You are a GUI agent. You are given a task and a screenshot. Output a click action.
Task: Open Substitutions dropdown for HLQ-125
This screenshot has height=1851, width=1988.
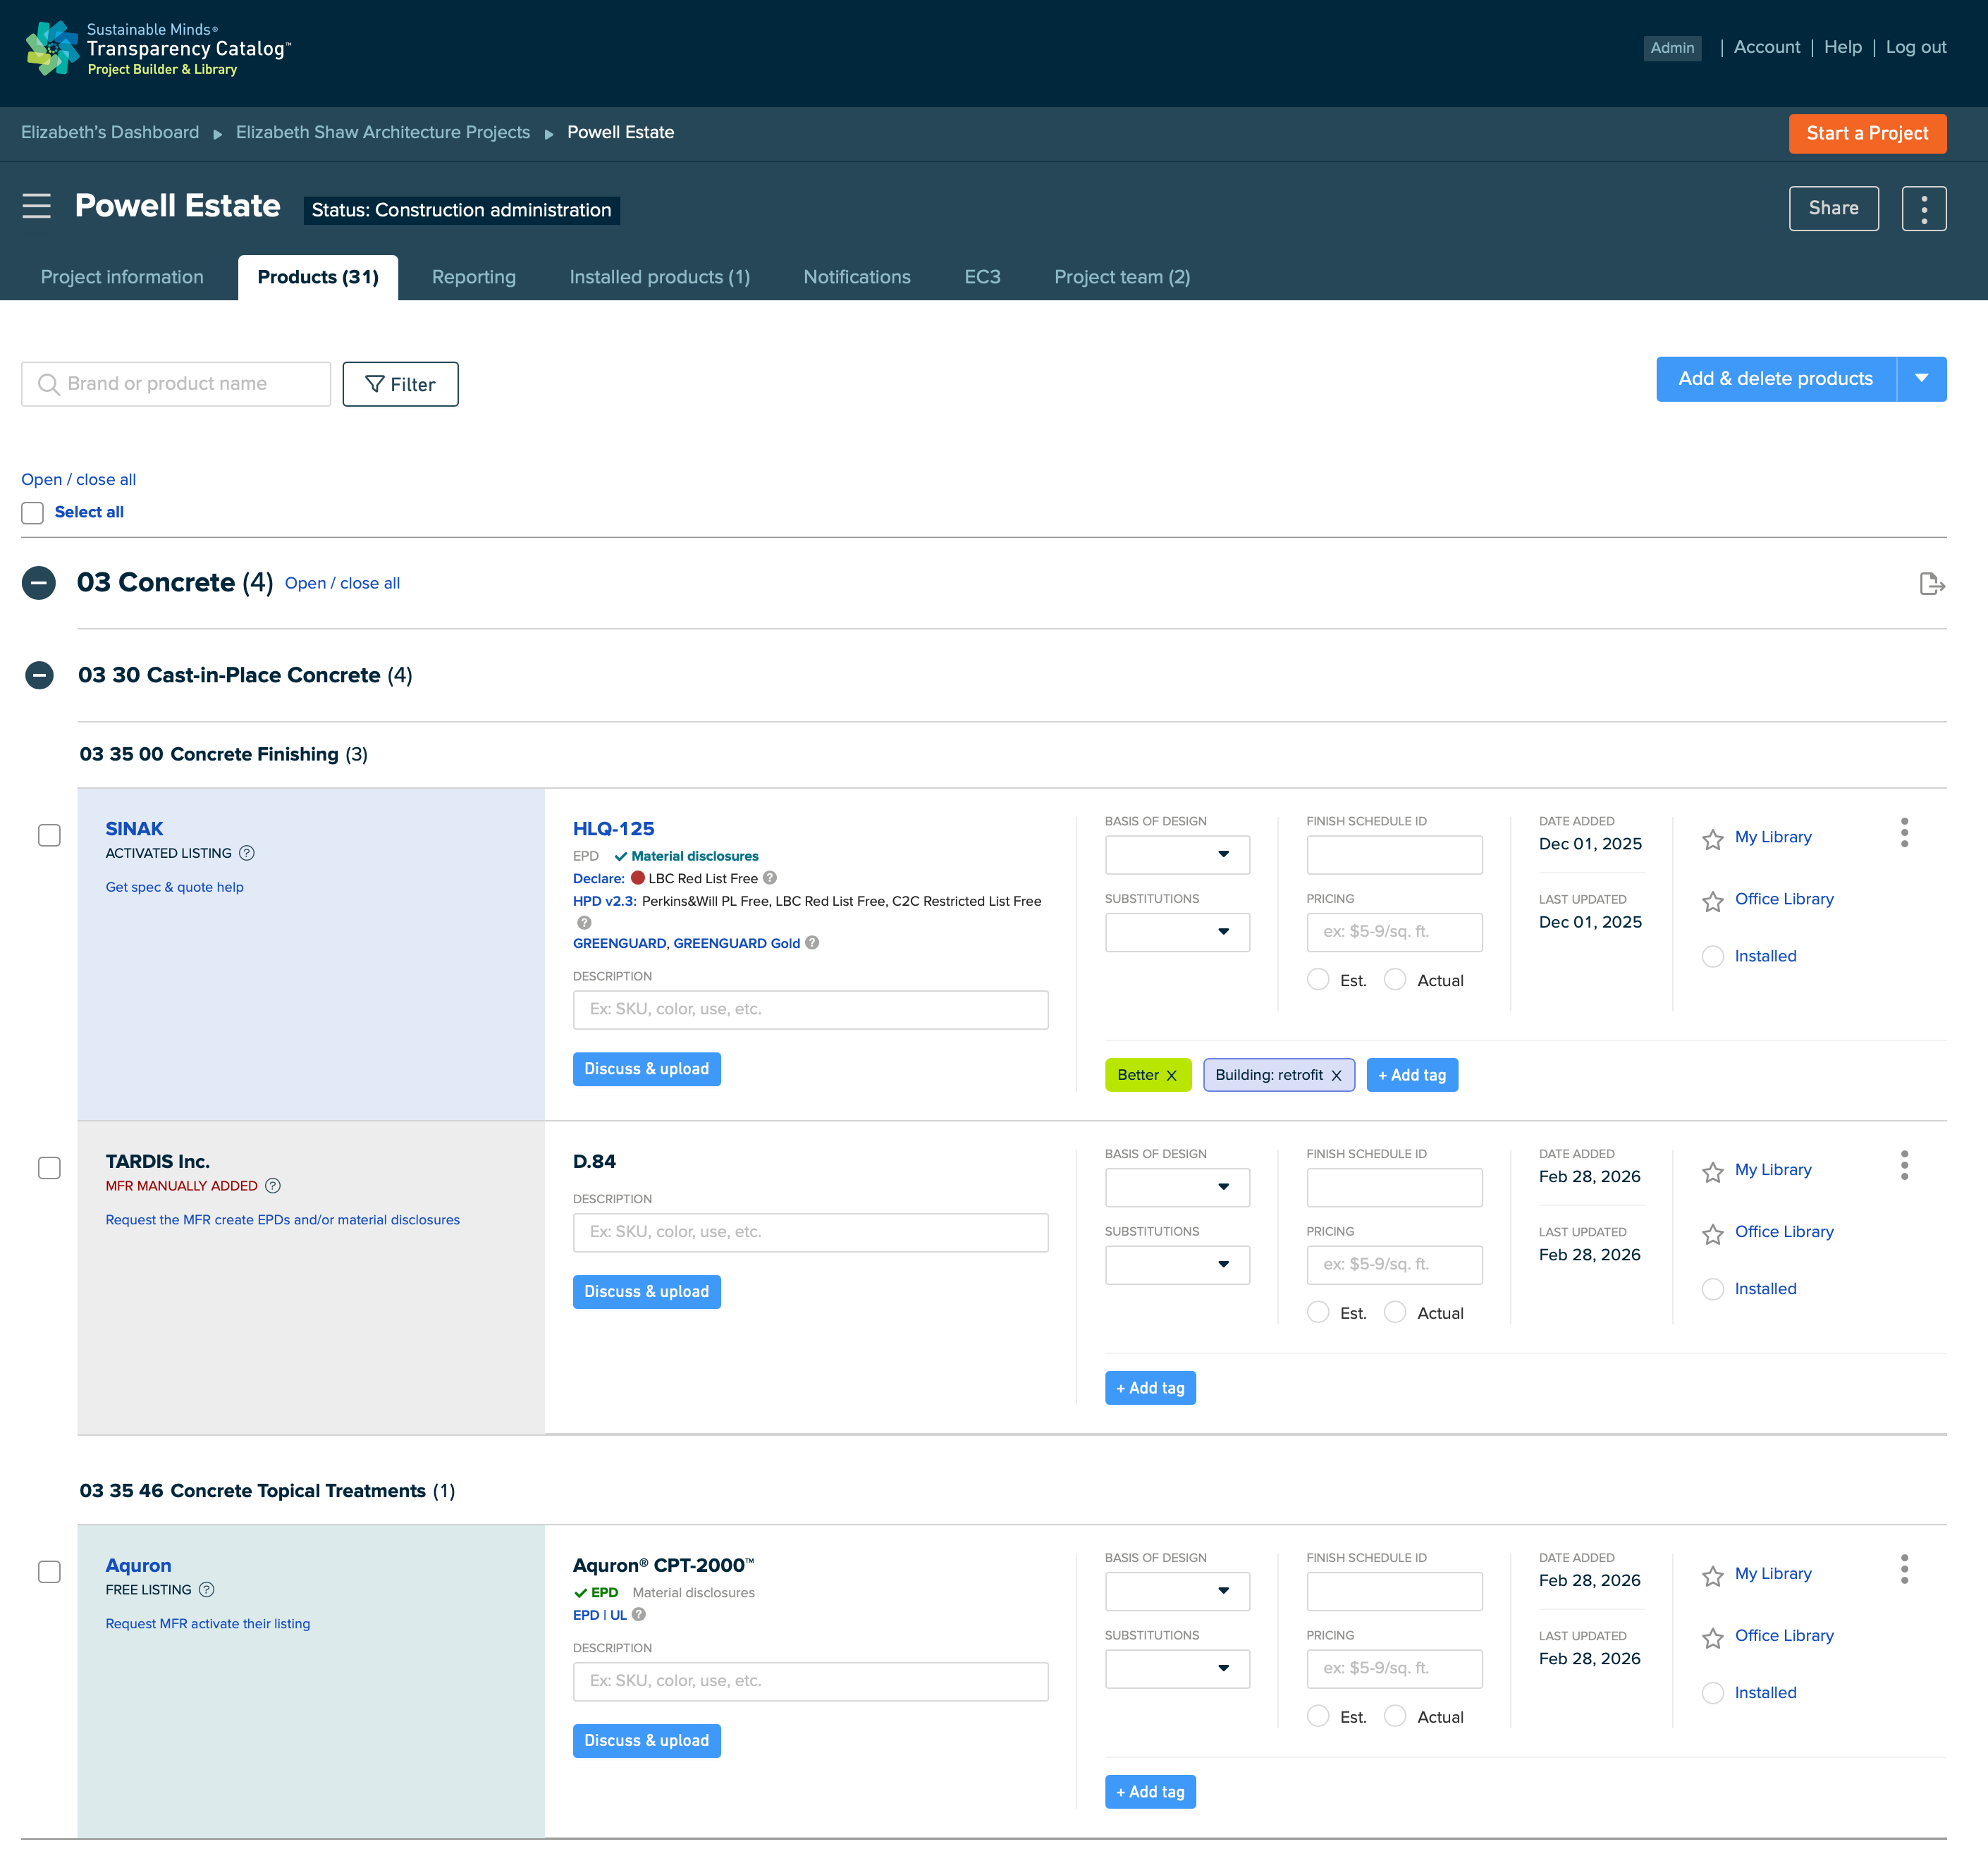pyautogui.click(x=1177, y=932)
